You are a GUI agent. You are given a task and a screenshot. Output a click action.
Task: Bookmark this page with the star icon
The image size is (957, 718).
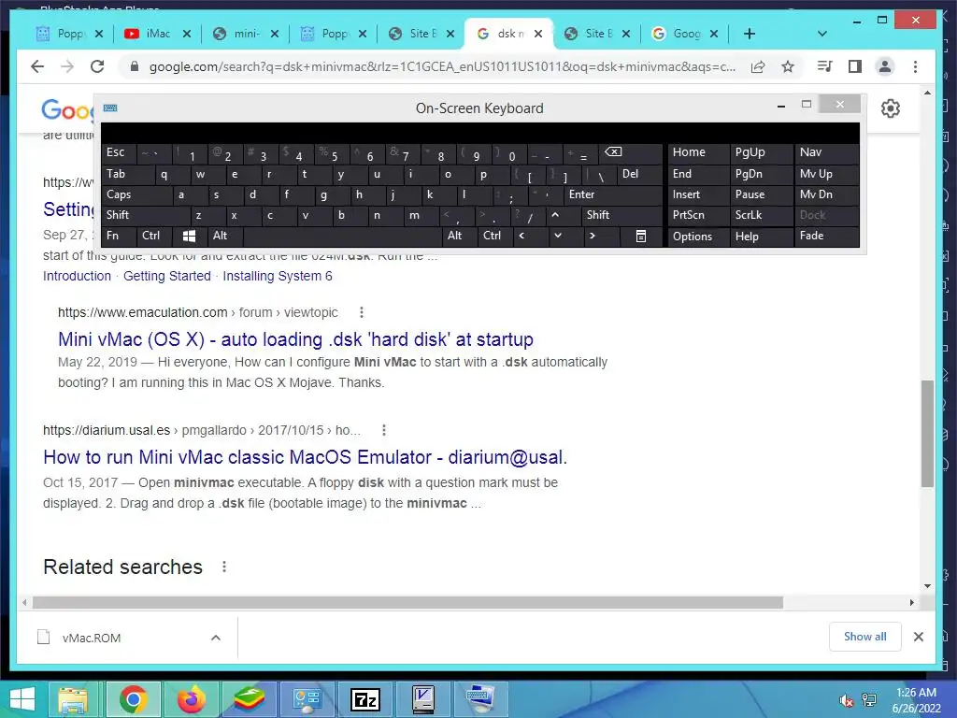(x=788, y=66)
